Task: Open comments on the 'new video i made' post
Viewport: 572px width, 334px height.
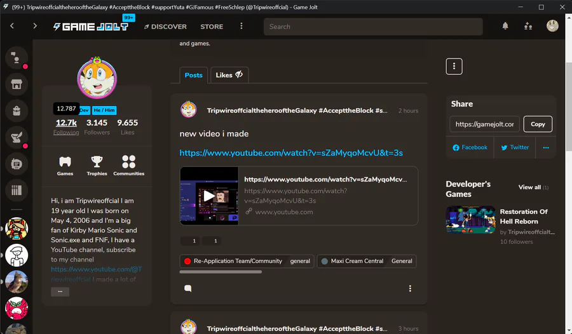Action: click(188, 288)
